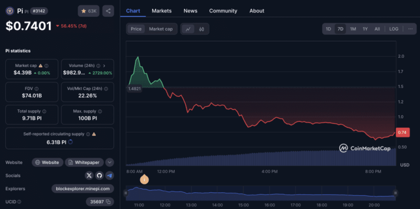Image resolution: width=420 pixels, height=209 pixels.
Task: Open the Total supply info icon
Action: coord(44,111)
